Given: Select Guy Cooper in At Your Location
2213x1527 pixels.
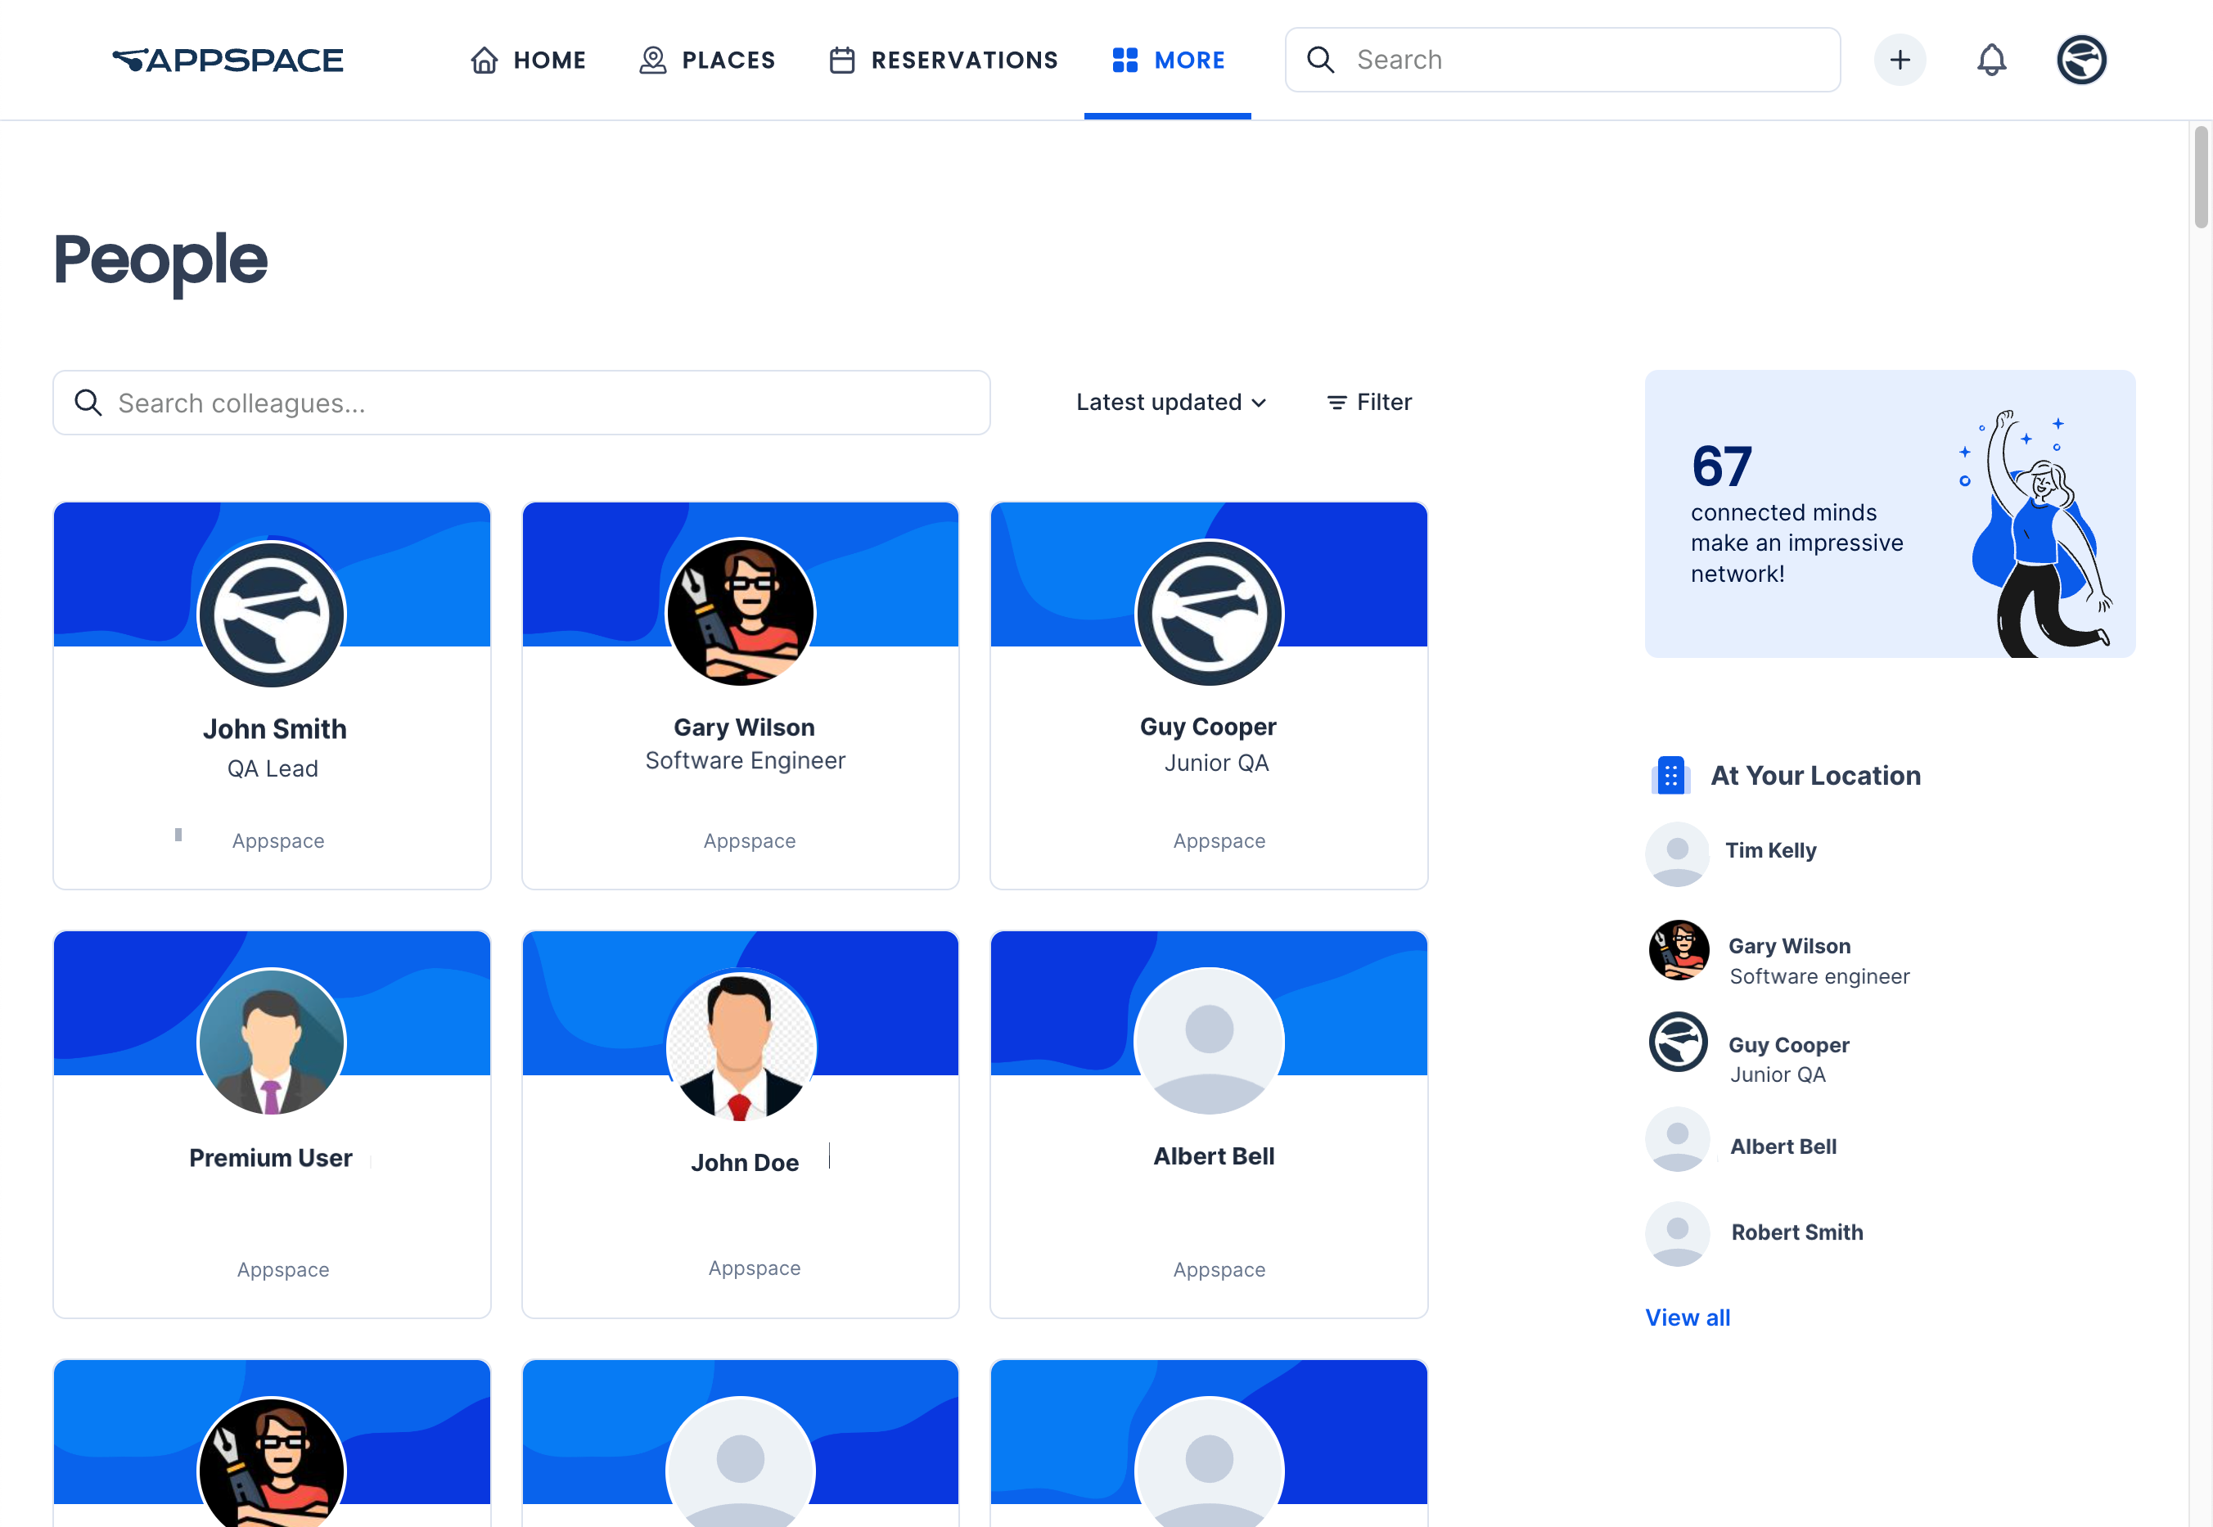Looking at the screenshot, I should (x=1789, y=1045).
